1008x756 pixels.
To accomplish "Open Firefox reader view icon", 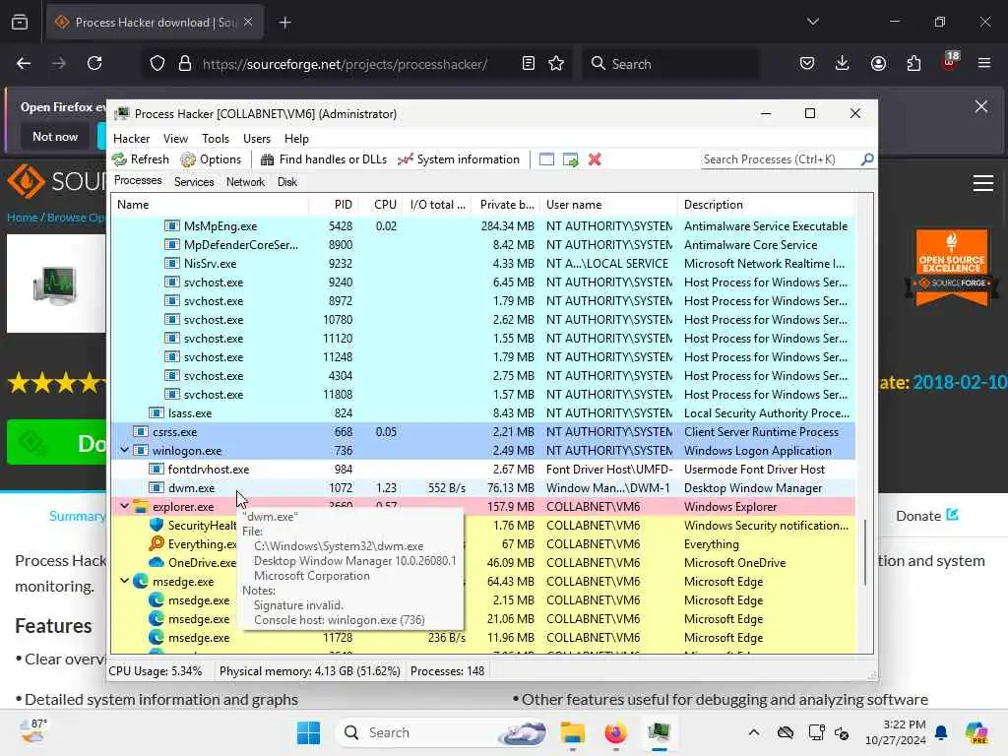I will 529,64.
